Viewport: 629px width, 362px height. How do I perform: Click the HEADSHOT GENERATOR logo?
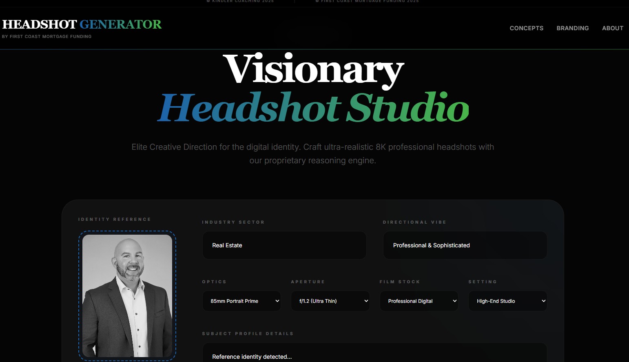(82, 24)
